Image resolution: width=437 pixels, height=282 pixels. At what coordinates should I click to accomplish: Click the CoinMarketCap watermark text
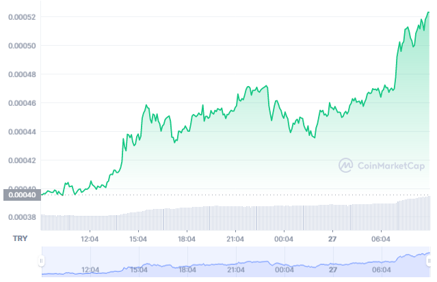tap(390, 165)
